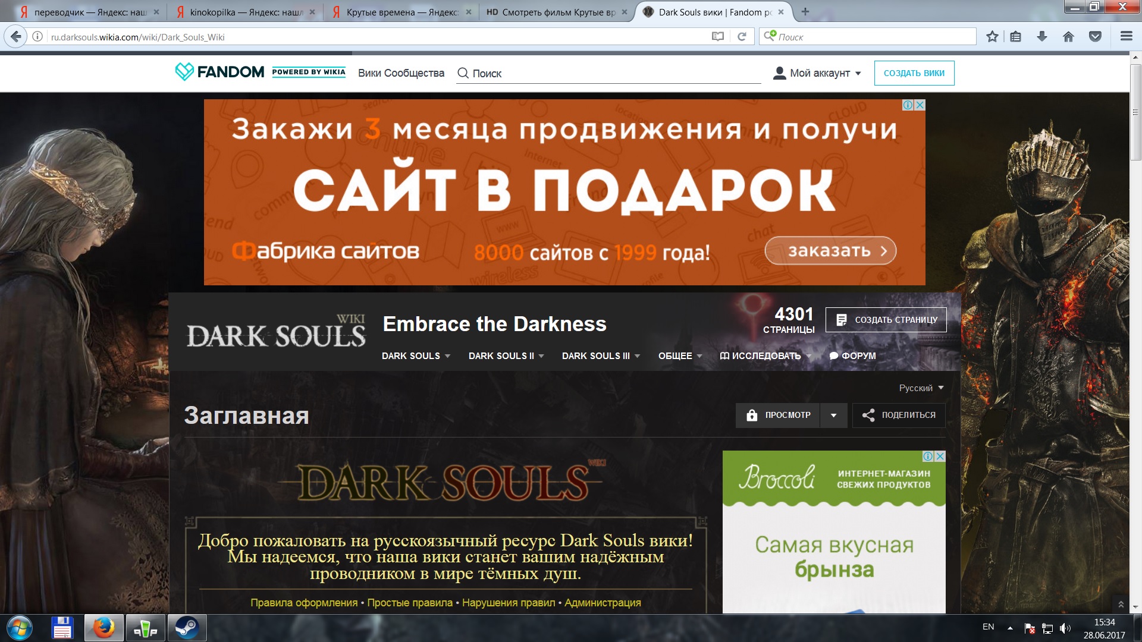Open Простые правила link
The width and height of the screenshot is (1142, 642).
click(x=410, y=602)
